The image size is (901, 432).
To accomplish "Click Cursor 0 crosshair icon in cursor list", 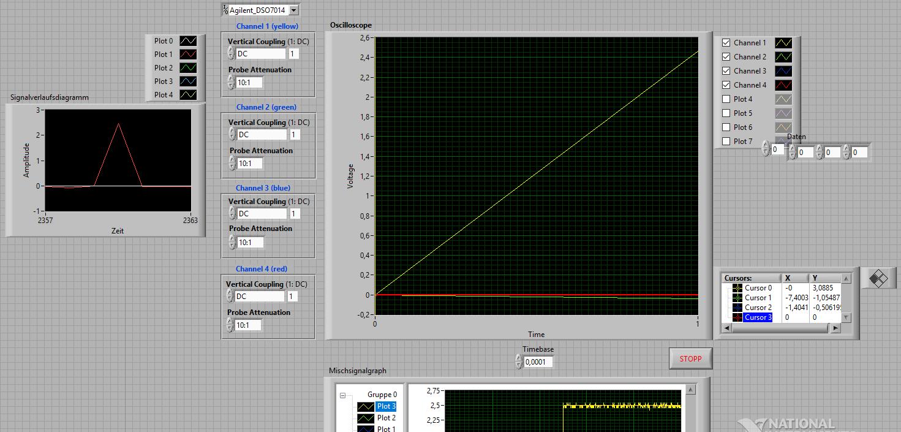I will (737, 288).
